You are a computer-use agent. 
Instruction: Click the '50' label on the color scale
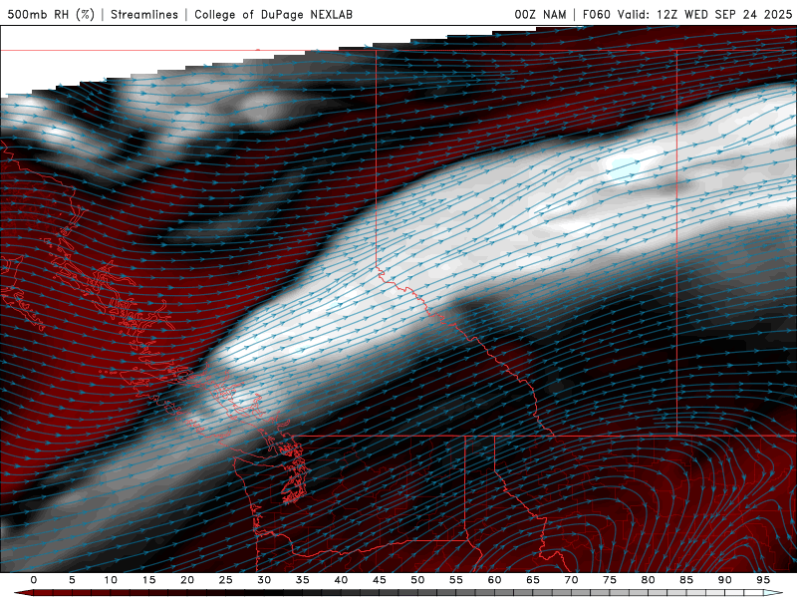[x=417, y=580]
